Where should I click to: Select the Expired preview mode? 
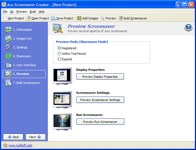pos(59,59)
